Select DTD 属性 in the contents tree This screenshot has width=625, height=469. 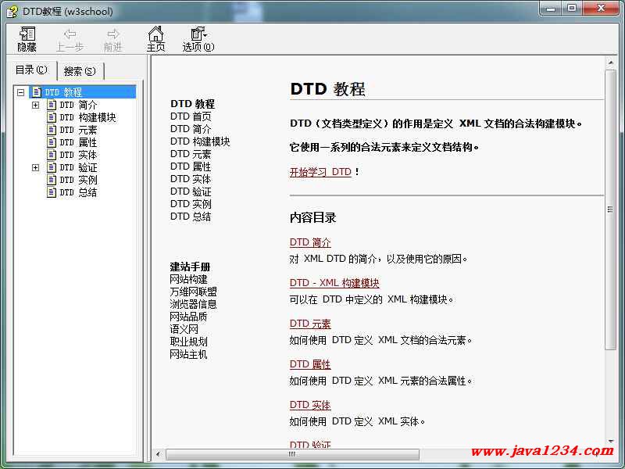click(x=78, y=142)
